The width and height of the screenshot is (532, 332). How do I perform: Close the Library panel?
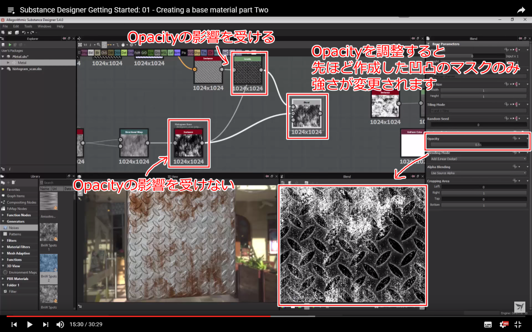pos(73,177)
